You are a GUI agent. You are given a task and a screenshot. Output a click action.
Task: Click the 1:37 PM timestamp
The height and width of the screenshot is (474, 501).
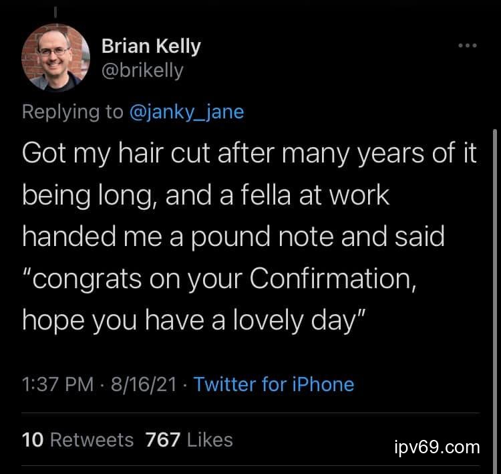point(58,384)
